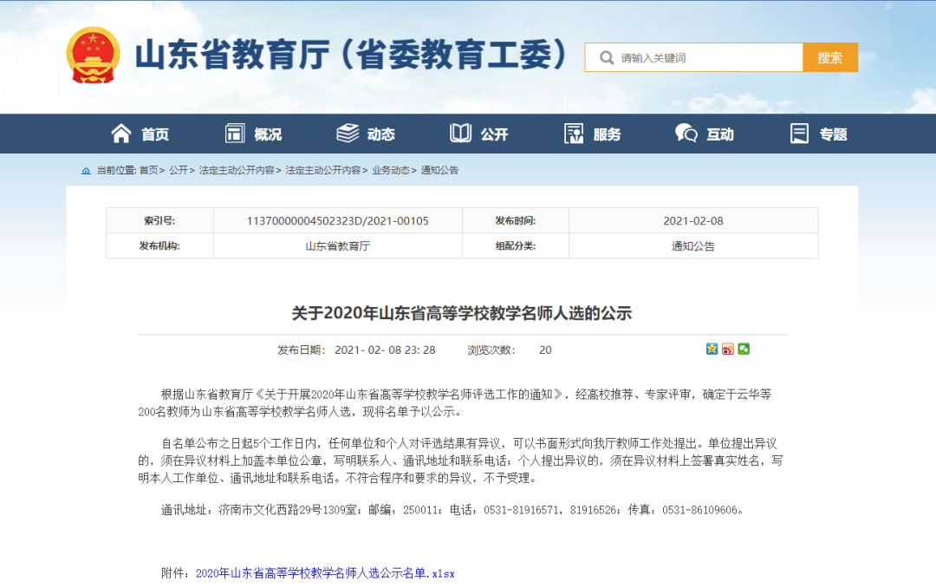Click the view count value 20
Image resolution: width=936 pixels, height=588 pixels.
click(545, 350)
